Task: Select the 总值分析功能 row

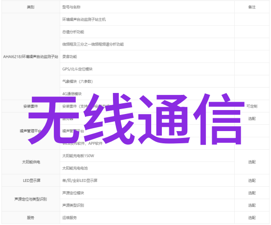Action: 147,32
